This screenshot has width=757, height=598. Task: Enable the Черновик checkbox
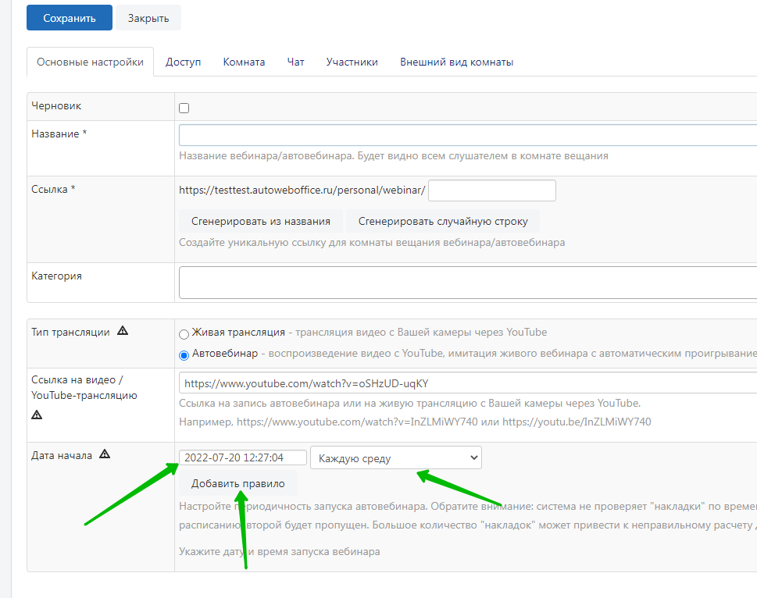coord(184,109)
